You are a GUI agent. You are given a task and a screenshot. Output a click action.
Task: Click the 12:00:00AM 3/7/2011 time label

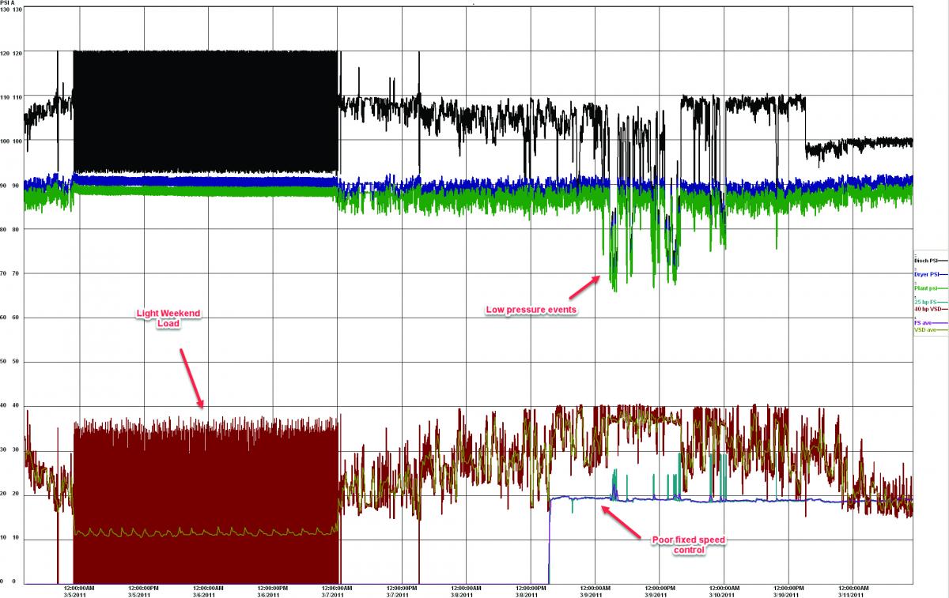pyautogui.click(x=338, y=591)
